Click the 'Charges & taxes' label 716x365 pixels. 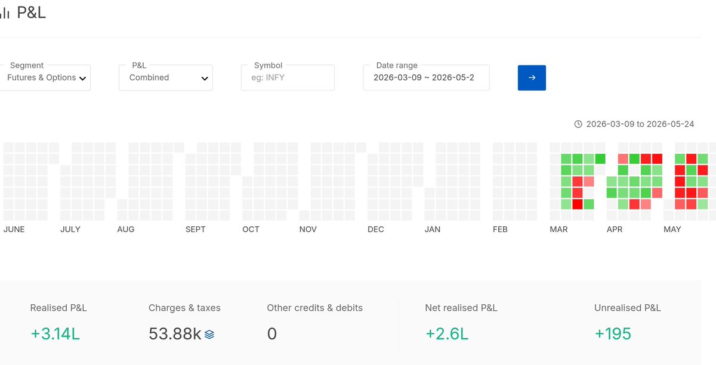(184, 308)
